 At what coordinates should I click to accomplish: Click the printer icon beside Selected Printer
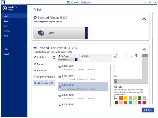click(x=35, y=18)
